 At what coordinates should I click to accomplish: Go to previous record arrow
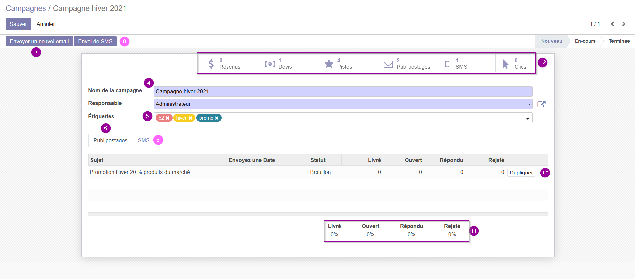[x=613, y=24]
